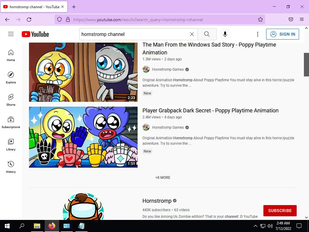Expand +8 MORE videos
This screenshot has height=232, width=309.
click(163, 178)
